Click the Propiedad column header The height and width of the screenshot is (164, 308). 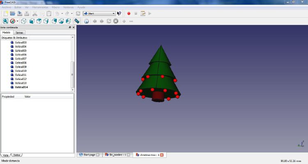pyautogui.click(x=8, y=96)
